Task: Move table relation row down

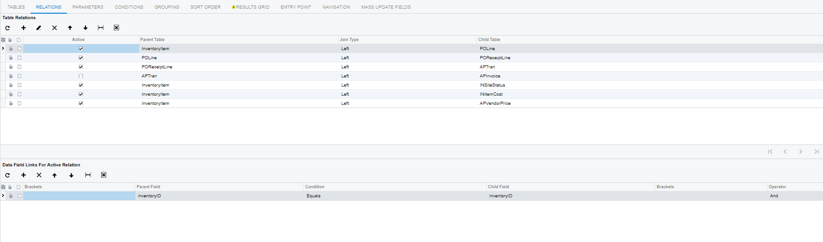Action: click(x=85, y=28)
